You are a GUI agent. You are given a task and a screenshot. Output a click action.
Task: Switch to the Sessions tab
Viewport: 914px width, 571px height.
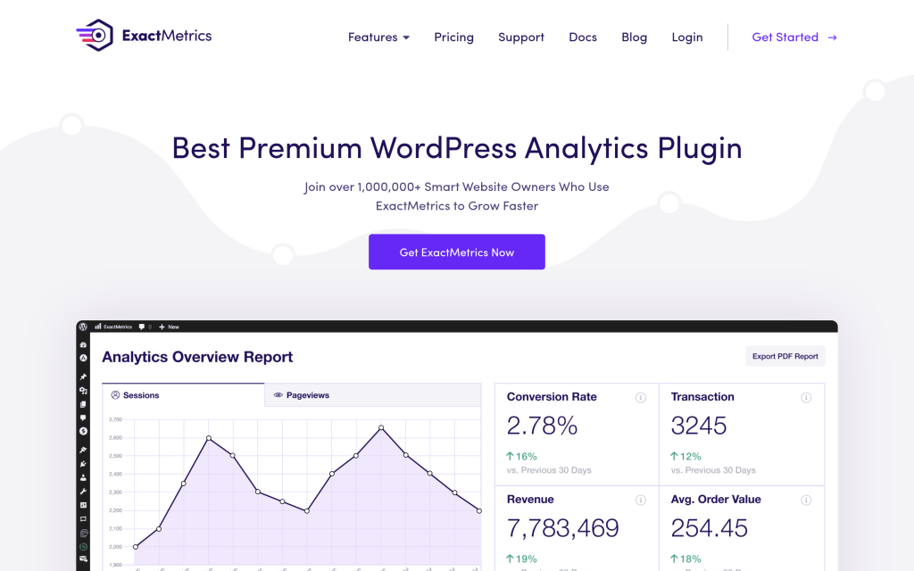click(x=183, y=395)
